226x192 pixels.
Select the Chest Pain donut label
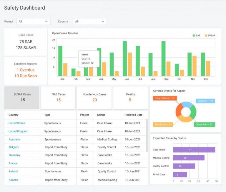[x=205, y=125]
